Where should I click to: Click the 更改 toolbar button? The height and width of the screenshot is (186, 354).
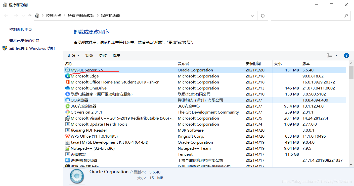coord(103,55)
